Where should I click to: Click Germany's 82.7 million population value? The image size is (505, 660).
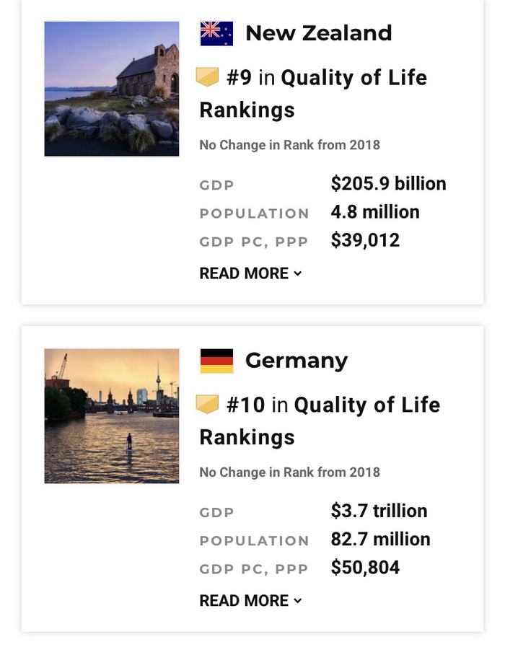tap(380, 540)
